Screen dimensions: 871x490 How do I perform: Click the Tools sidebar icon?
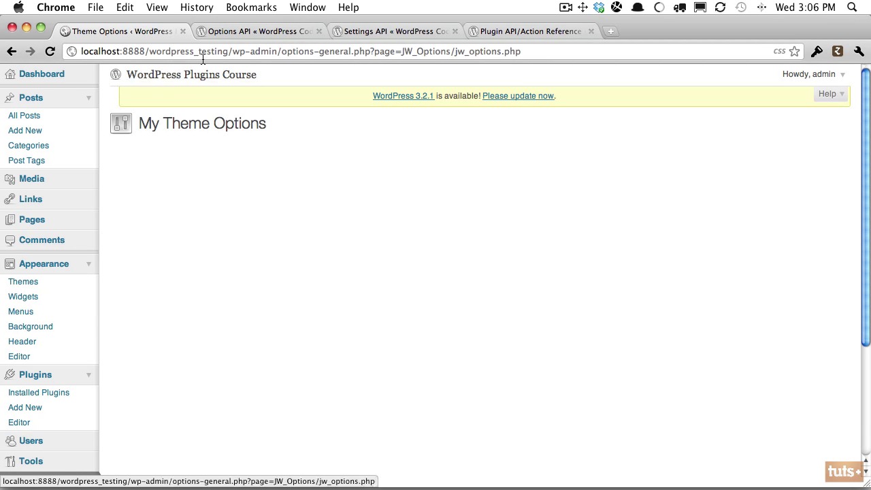(10, 461)
